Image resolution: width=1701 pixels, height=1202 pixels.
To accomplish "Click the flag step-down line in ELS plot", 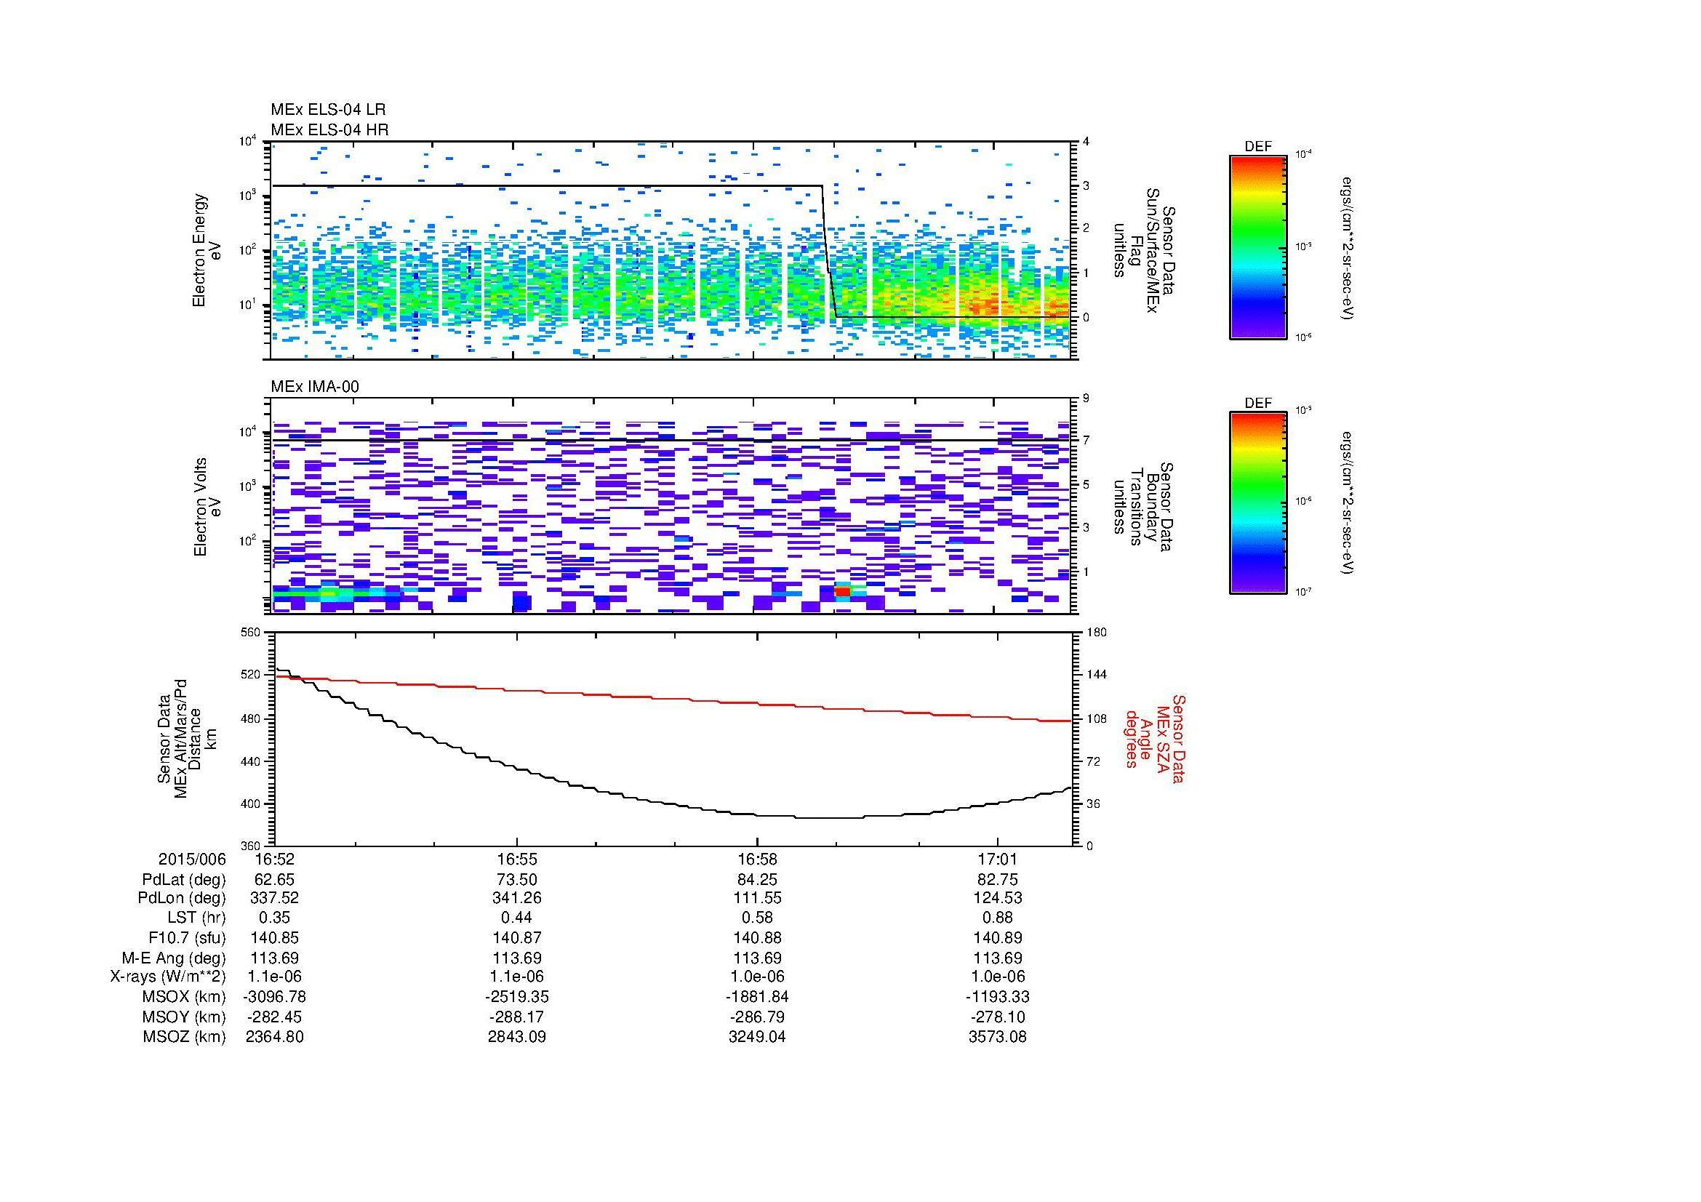I will point(829,252).
